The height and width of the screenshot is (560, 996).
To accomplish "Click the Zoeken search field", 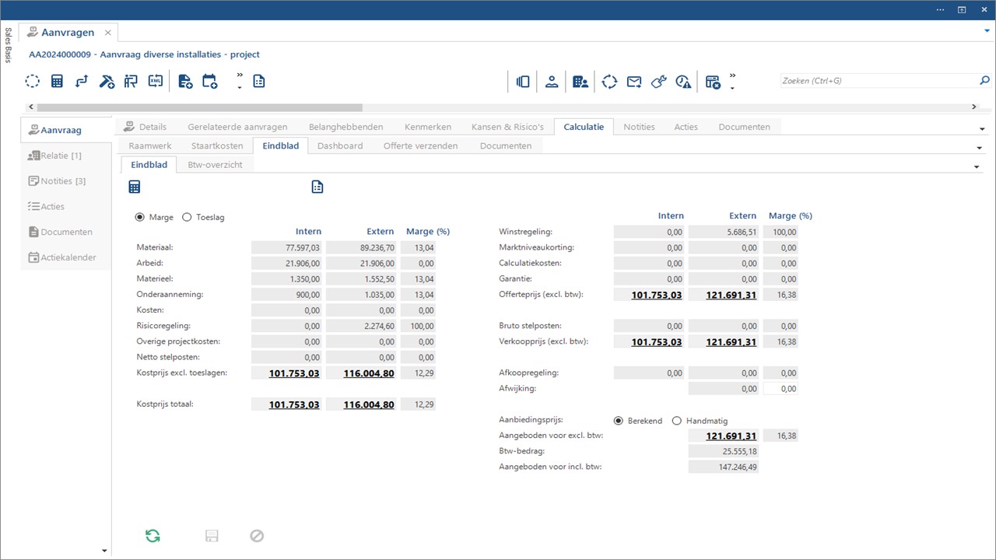I will click(878, 81).
